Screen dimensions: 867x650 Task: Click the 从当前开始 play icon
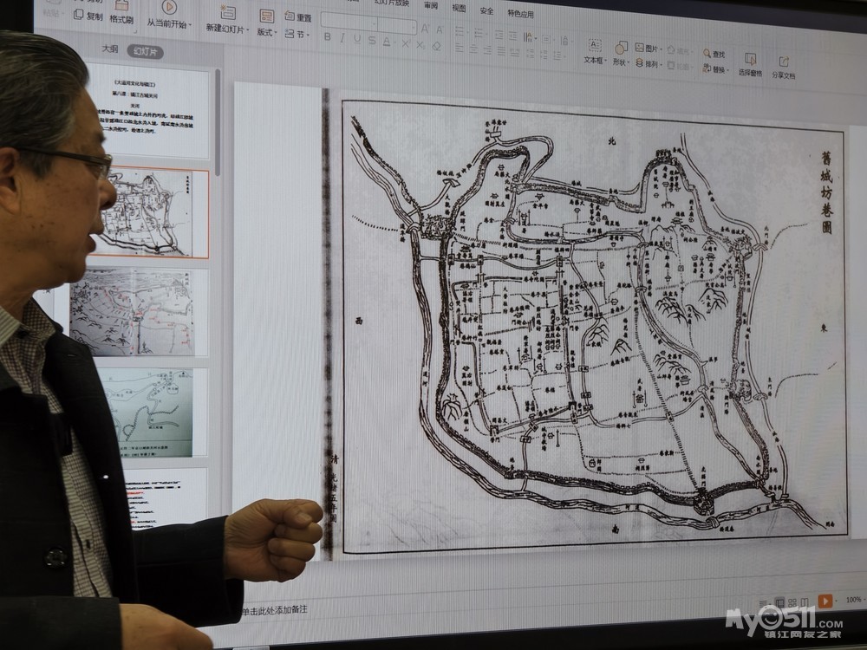point(169,7)
